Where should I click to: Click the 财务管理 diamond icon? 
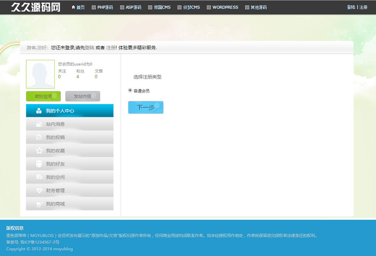coord(39,190)
